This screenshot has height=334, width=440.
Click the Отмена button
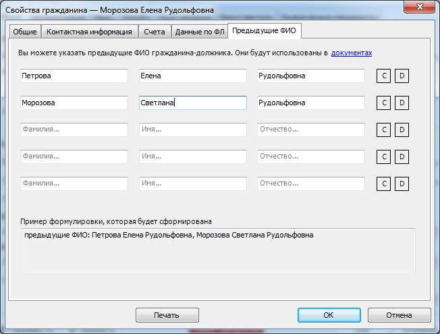point(399,315)
